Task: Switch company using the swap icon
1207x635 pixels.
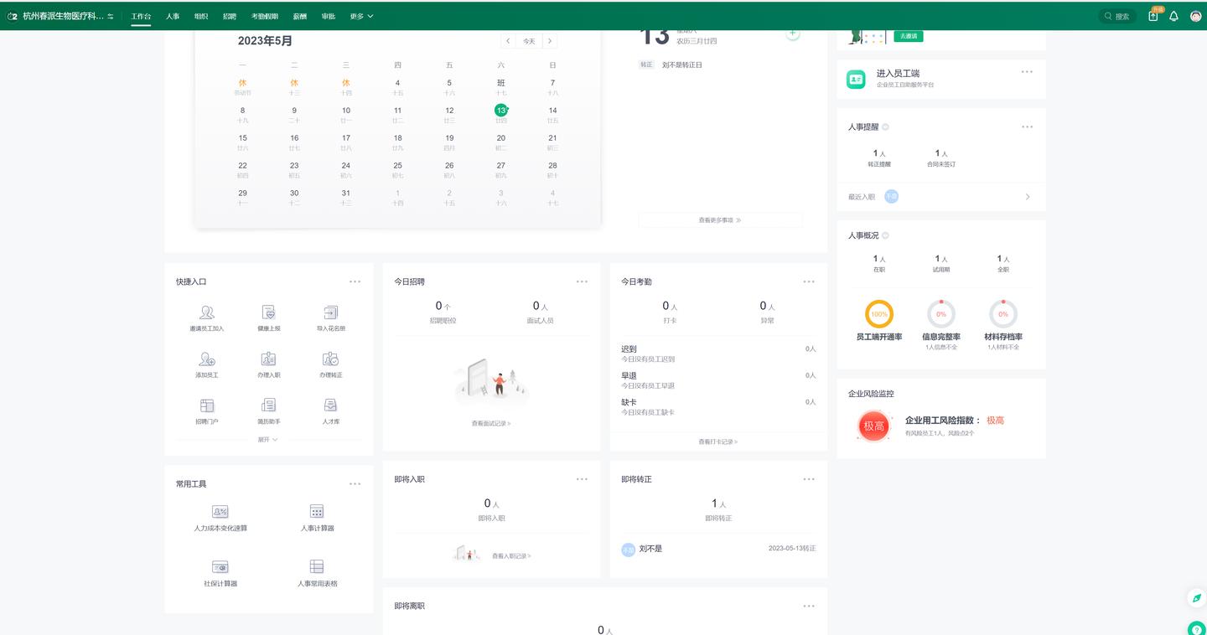Action: [x=111, y=16]
